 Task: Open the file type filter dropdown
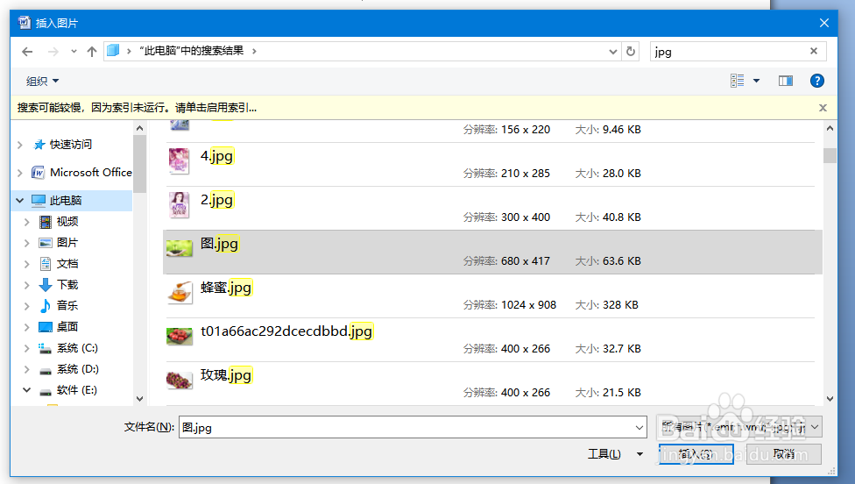click(738, 427)
